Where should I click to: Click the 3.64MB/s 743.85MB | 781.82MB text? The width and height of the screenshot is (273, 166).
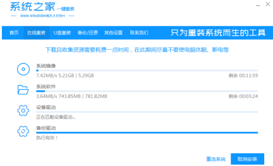[72, 96]
